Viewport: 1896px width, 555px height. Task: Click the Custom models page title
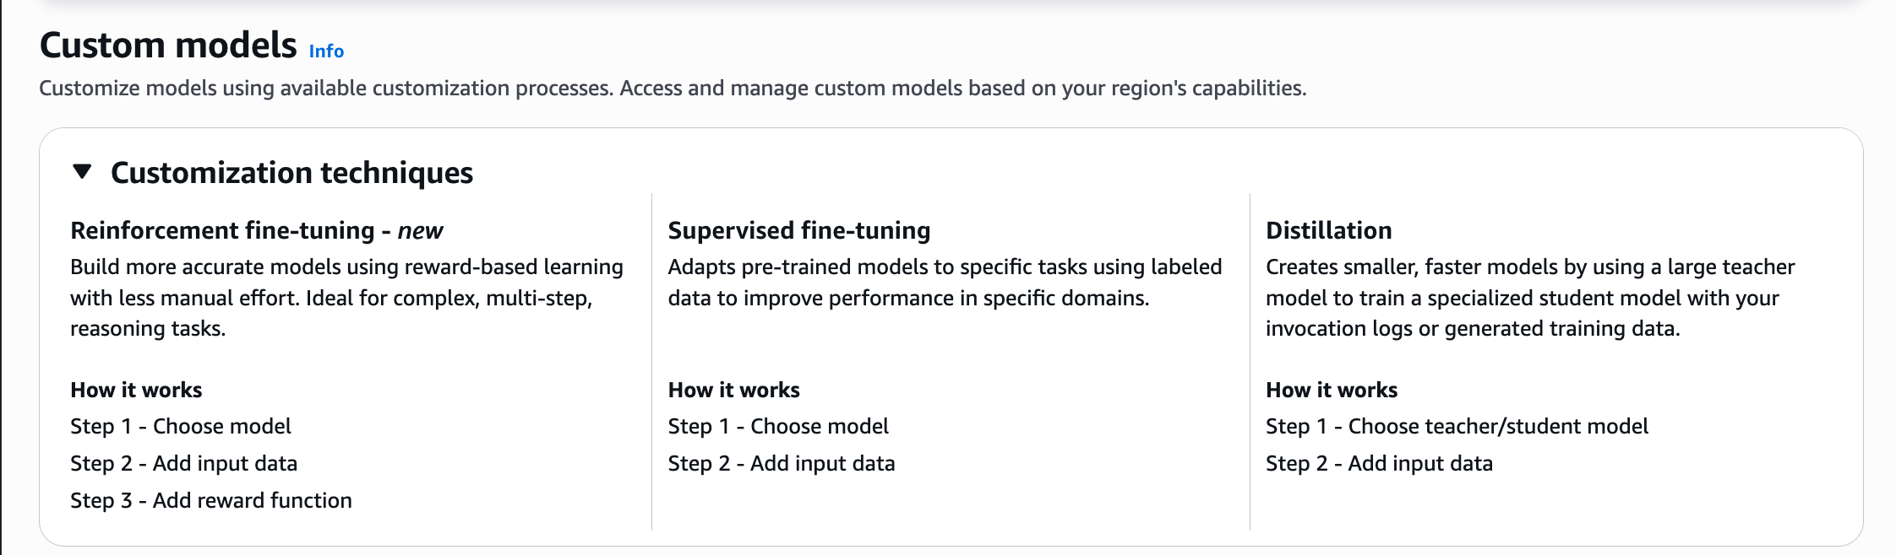(x=168, y=46)
